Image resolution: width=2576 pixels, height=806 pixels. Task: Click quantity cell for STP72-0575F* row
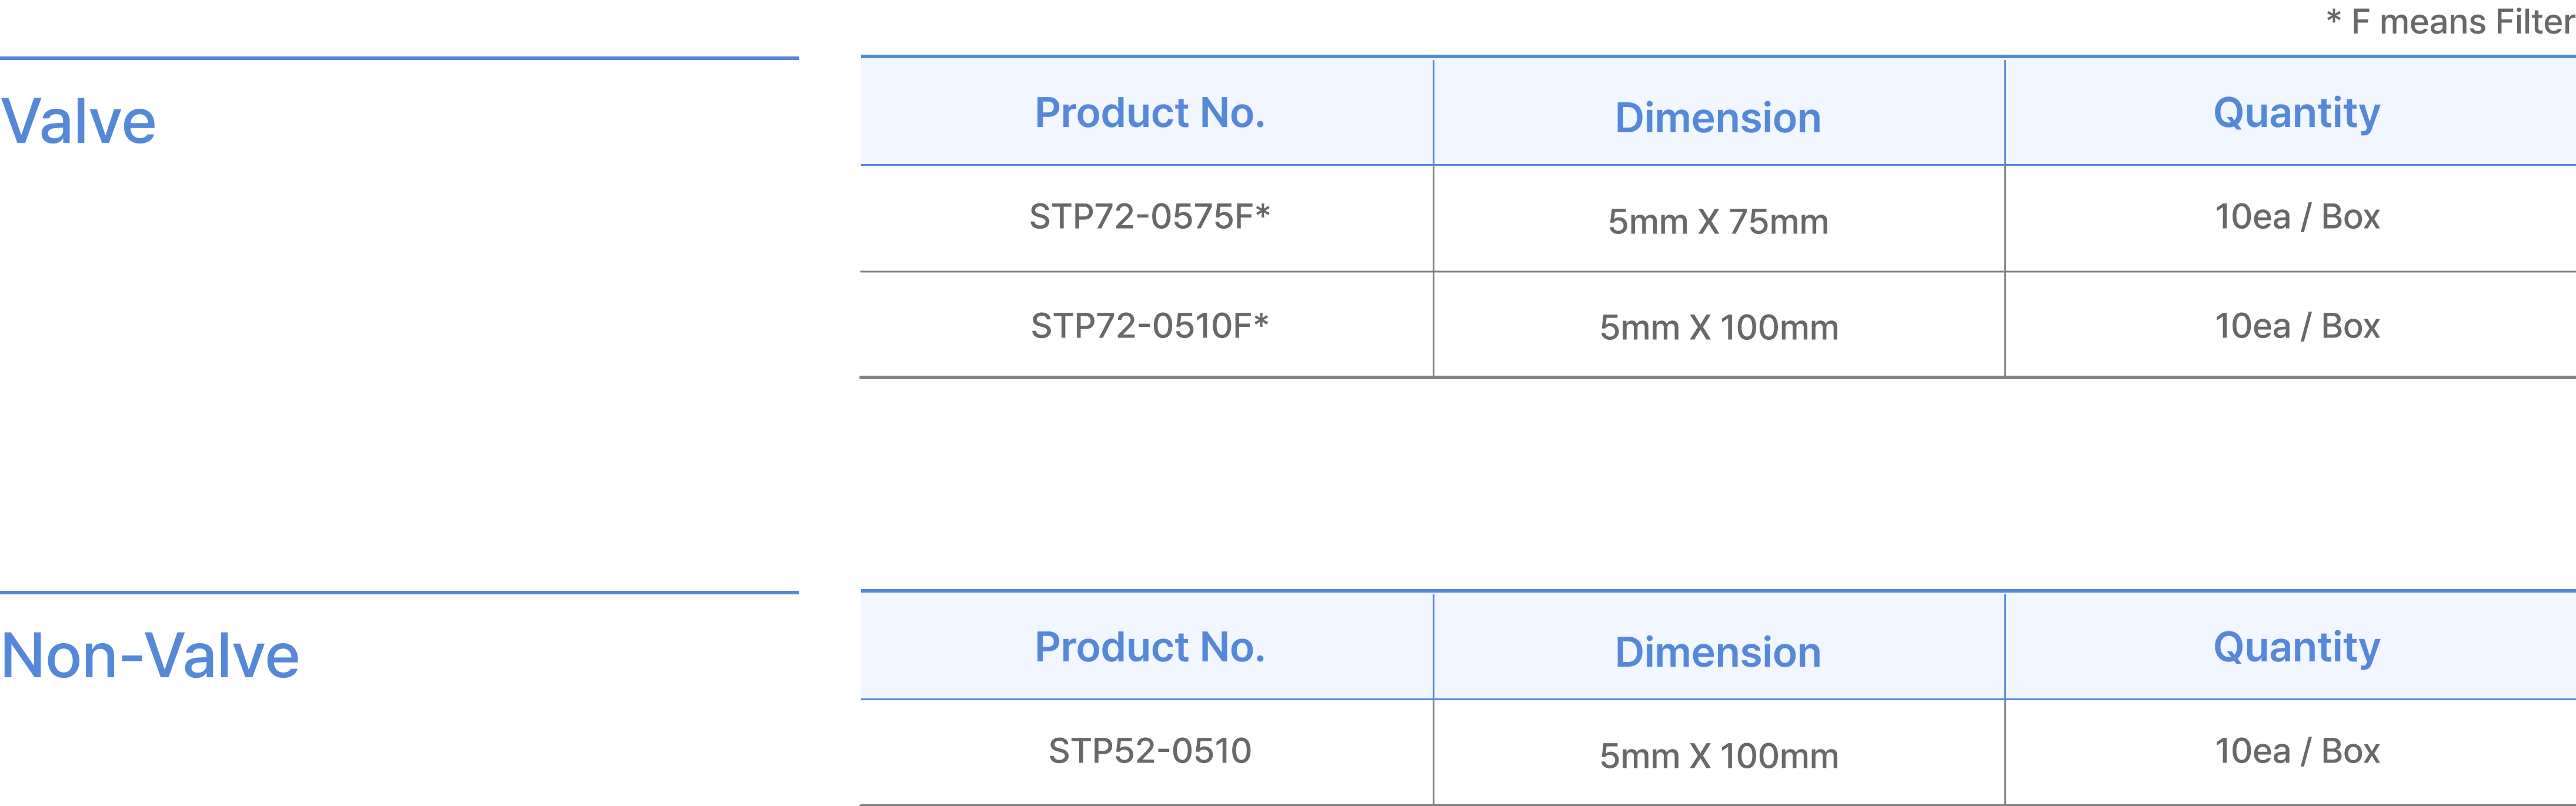[2296, 217]
